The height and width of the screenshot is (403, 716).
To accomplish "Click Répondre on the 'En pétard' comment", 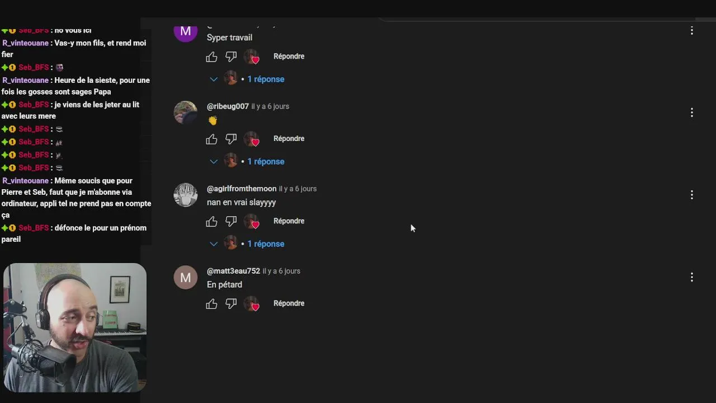I will 289,303.
